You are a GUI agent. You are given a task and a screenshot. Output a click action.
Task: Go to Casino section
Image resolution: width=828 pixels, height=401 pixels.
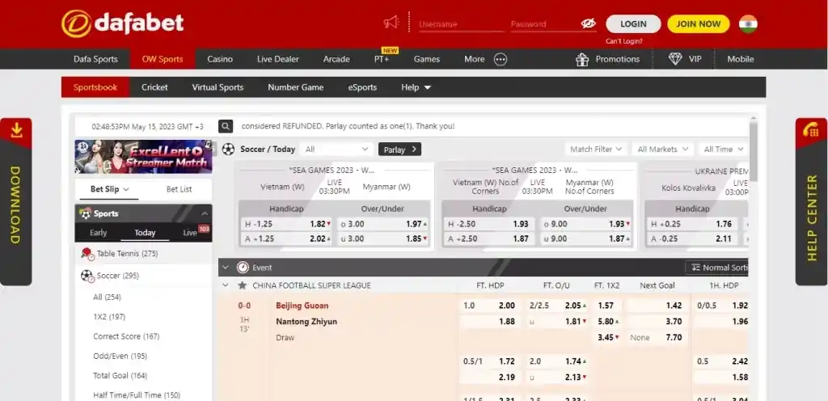(220, 59)
